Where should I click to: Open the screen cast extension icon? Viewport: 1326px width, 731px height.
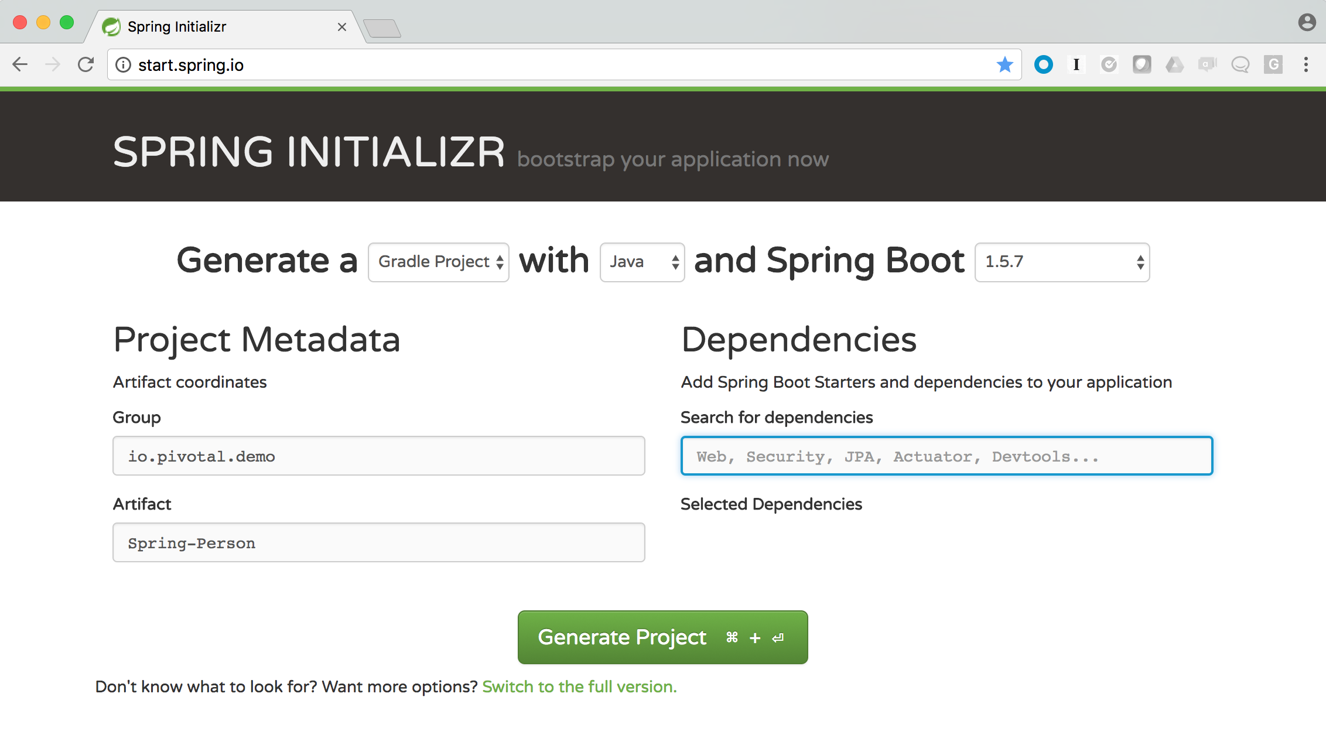[x=1208, y=64]
